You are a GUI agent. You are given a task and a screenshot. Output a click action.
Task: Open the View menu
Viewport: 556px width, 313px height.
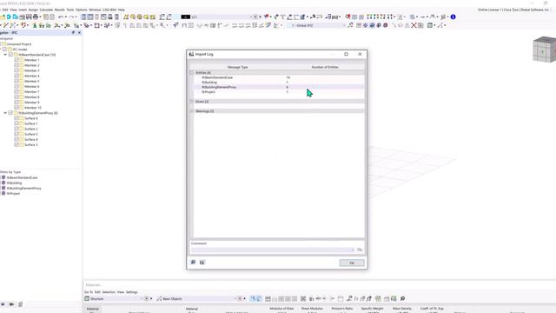pyautogui.click(x=13, y=10)
